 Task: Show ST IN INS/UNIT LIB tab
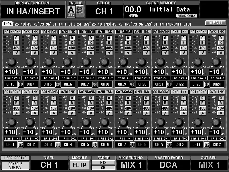point(171,24)
